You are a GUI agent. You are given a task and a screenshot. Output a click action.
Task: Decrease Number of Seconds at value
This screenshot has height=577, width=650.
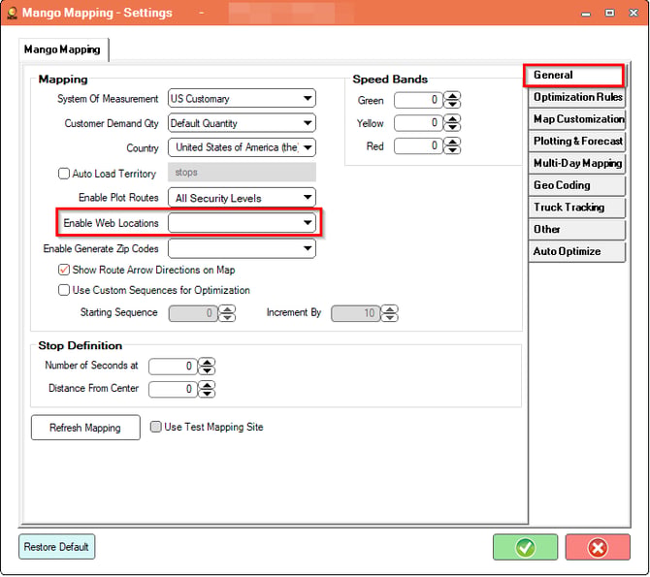[x=207, y=369]
